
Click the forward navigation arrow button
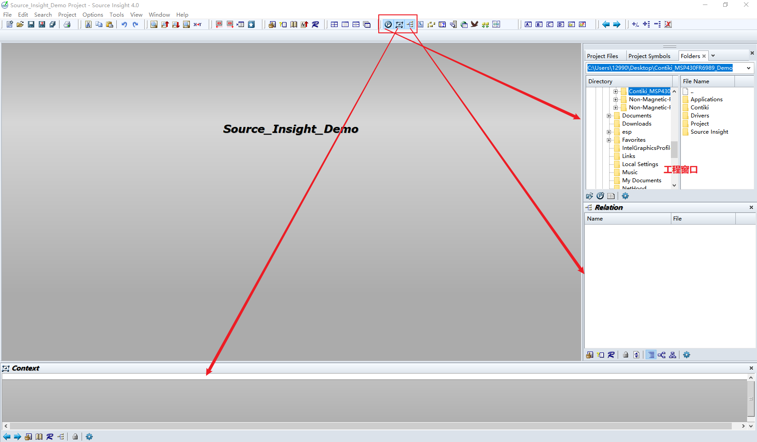point(616,25)
